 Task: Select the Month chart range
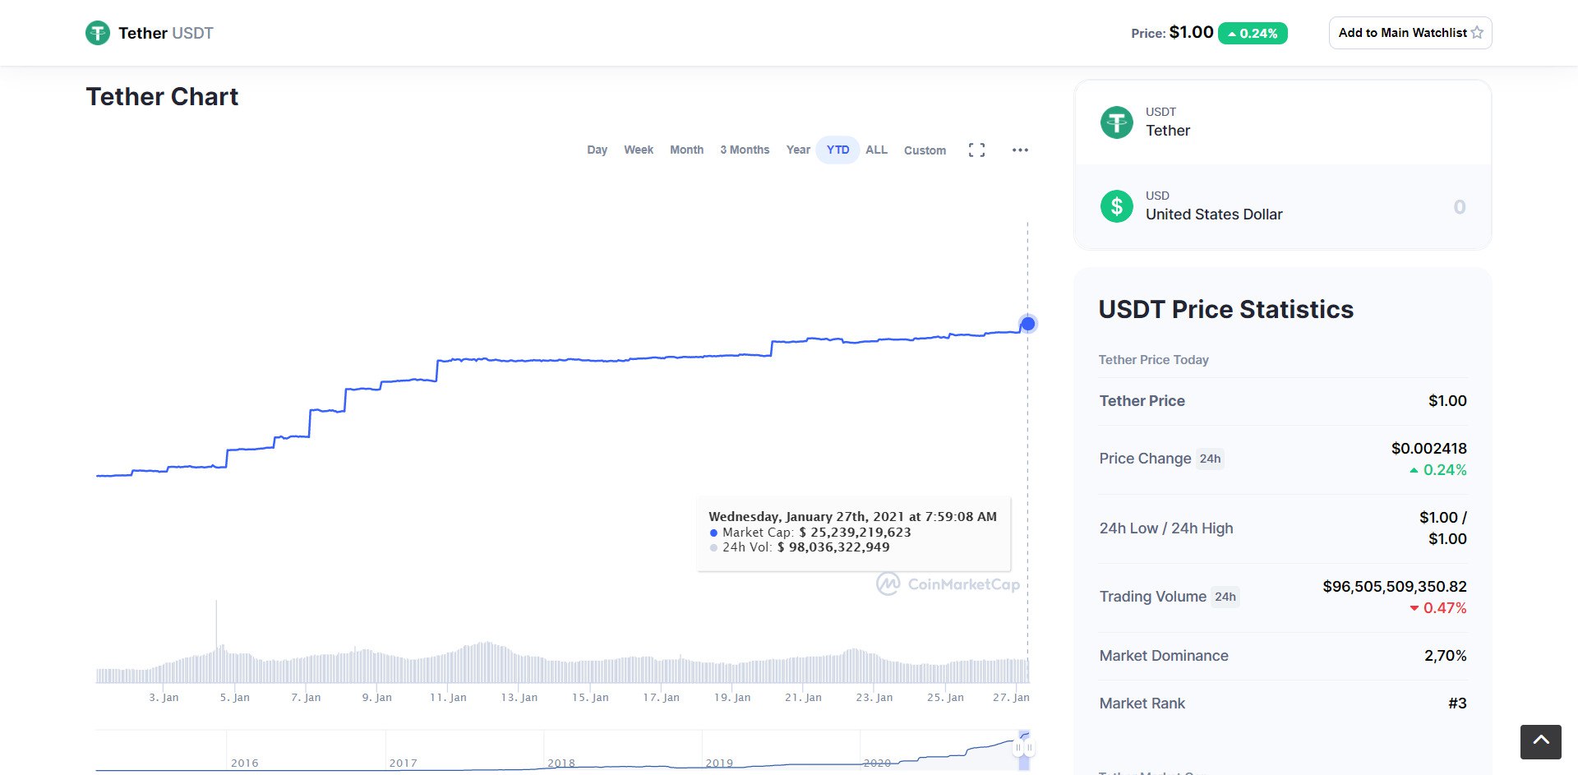tap(686, 150)
